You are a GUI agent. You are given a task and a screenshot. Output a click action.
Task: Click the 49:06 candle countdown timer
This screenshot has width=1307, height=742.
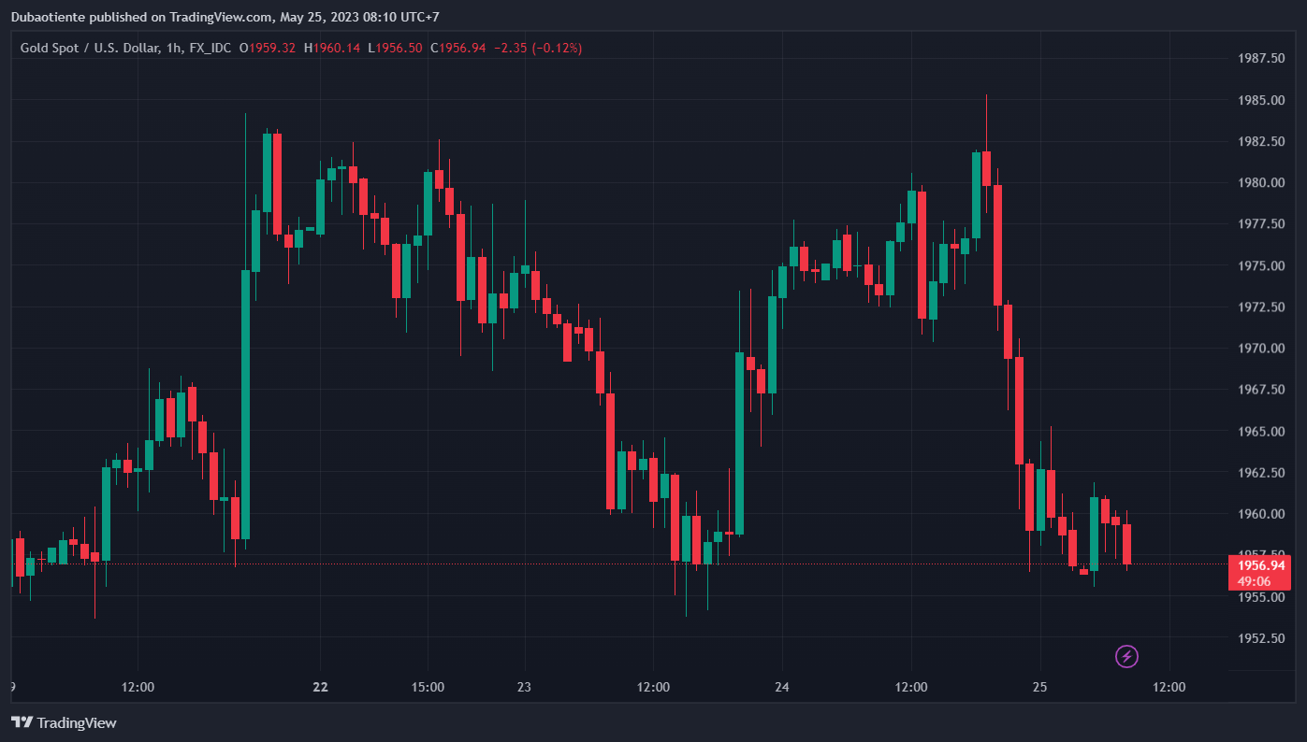[x=1253, y=581]
